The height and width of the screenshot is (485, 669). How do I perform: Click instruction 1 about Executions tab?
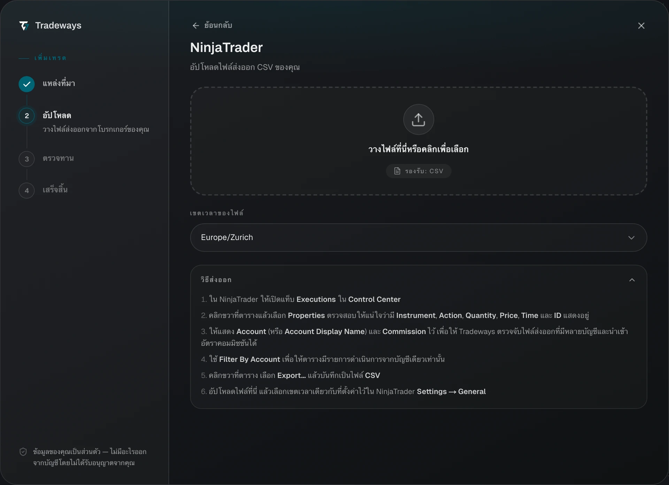tap(301, 299)
